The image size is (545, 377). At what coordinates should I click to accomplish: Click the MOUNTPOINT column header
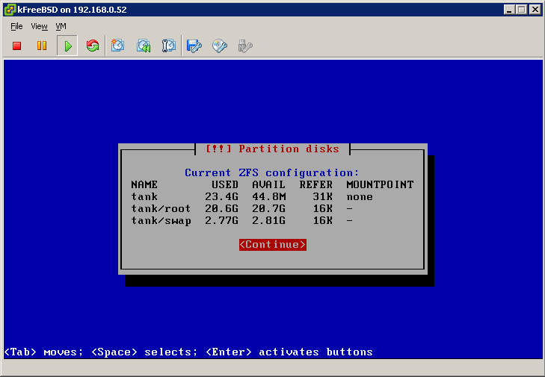click(x=380, y=184)
